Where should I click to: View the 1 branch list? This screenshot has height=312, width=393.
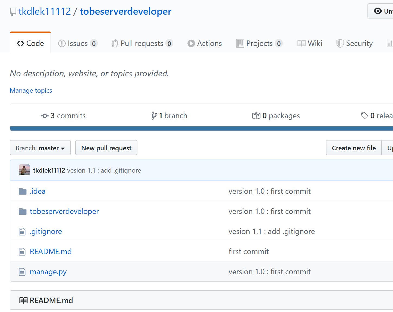coord(169,116)
